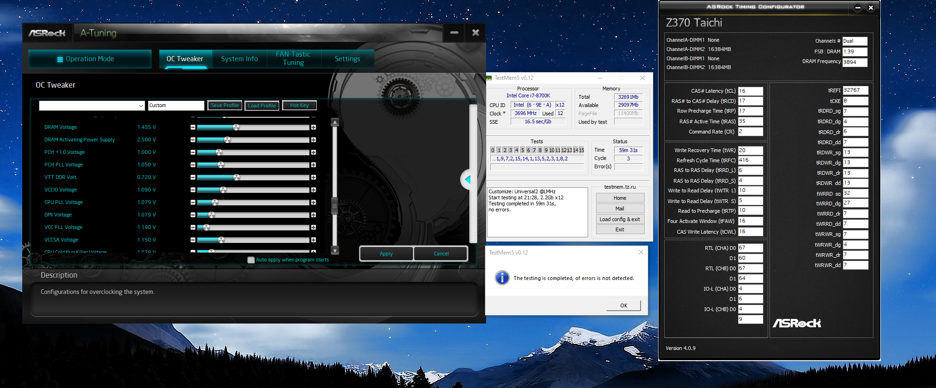The height and width of the screenshot is (388, 936).
Task: Click the RTL (CHA) D0 value field
Action: point(750,248)
